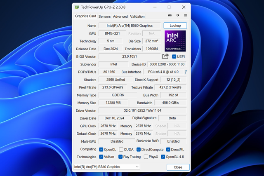Click the Bus Interface value PCIe x8 4.0

(163, 72)
